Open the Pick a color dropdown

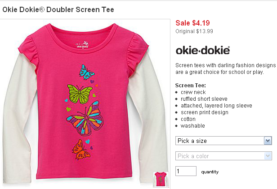(223, 156)
